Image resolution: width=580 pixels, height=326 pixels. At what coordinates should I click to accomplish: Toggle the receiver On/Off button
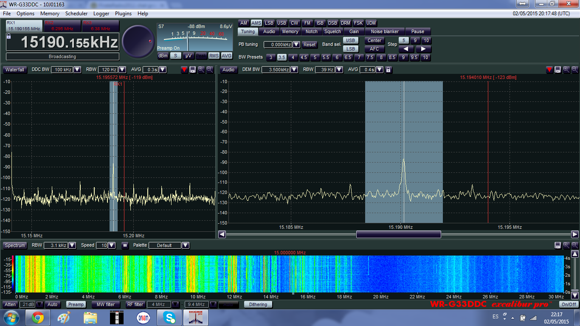pos(569,304)
